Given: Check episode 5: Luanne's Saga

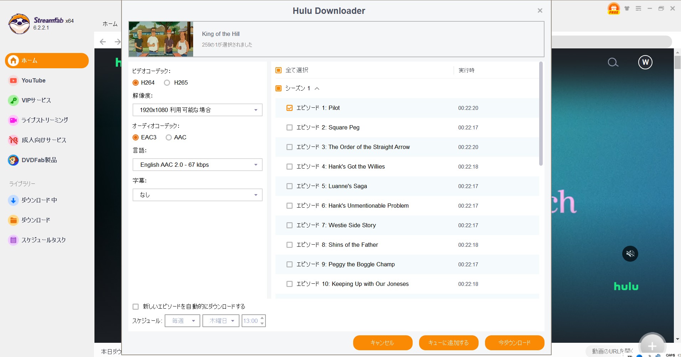Looking at the screenshot, I should point(289,186).
